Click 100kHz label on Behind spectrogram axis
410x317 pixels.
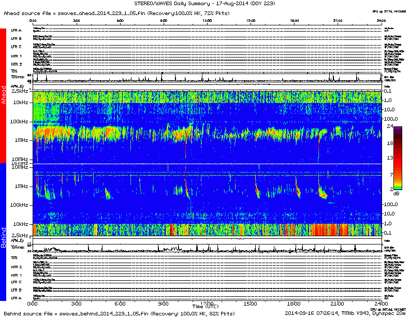pyautogui.click(x=19, y=205)
